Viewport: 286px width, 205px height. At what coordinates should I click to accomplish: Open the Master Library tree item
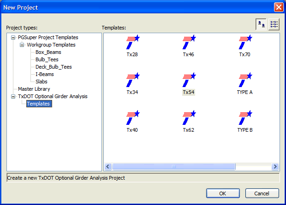[x=34, y=89]
